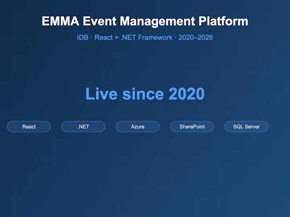Select the .NET chip in the tag row

(83, 127)
